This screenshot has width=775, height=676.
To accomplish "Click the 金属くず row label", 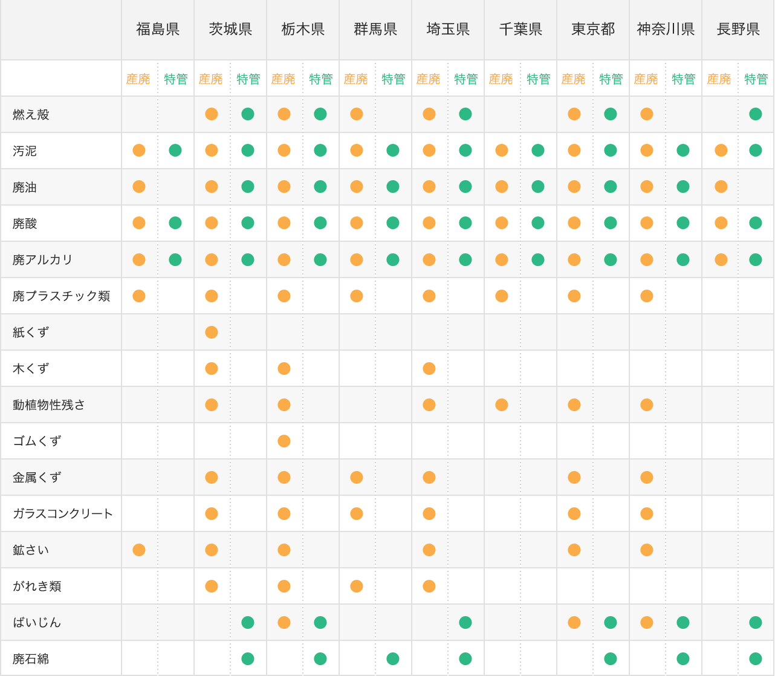I will [x=37, y=477].
